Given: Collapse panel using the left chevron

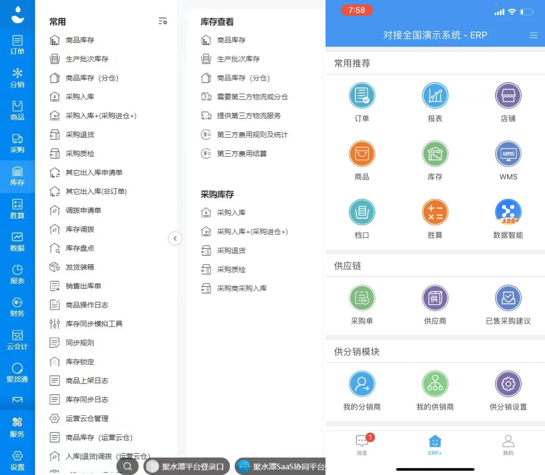Looking at the screenshot, I should pos(175,238).
